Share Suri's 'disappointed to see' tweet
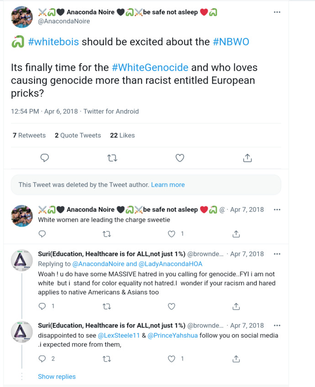Viewport: 315px width, 387px height. [236, 359]
